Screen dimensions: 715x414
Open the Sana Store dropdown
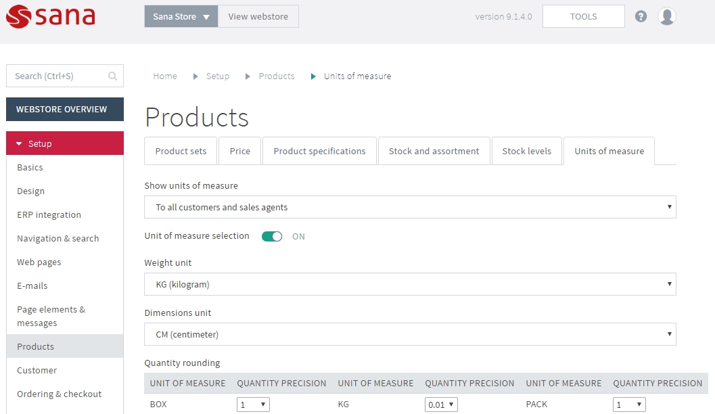coord(181,16)
